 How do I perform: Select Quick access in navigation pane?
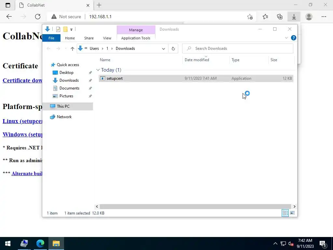[x=68, y=65]
